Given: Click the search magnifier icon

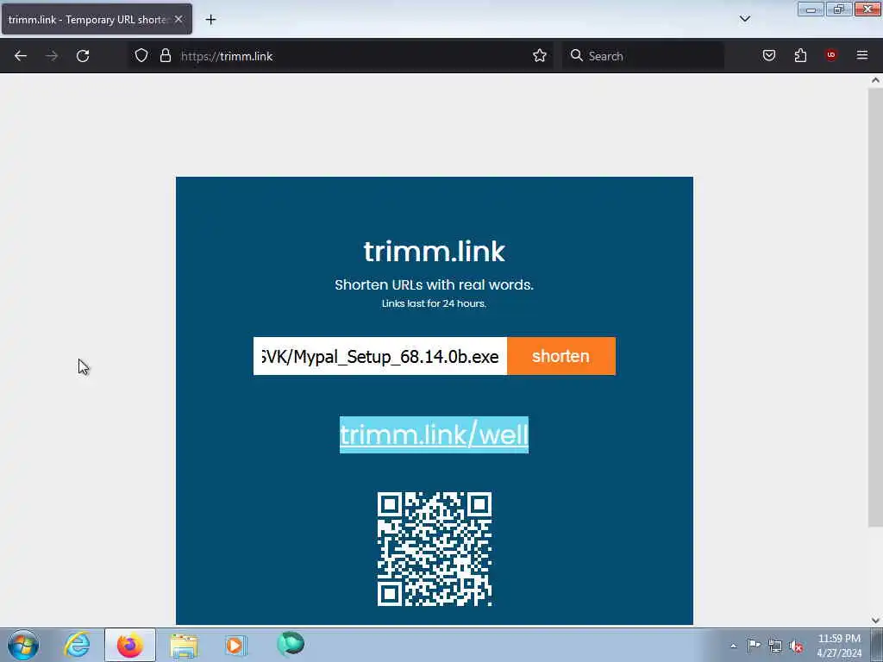Looking at the screenshot, I should click(x=576, y=55).
